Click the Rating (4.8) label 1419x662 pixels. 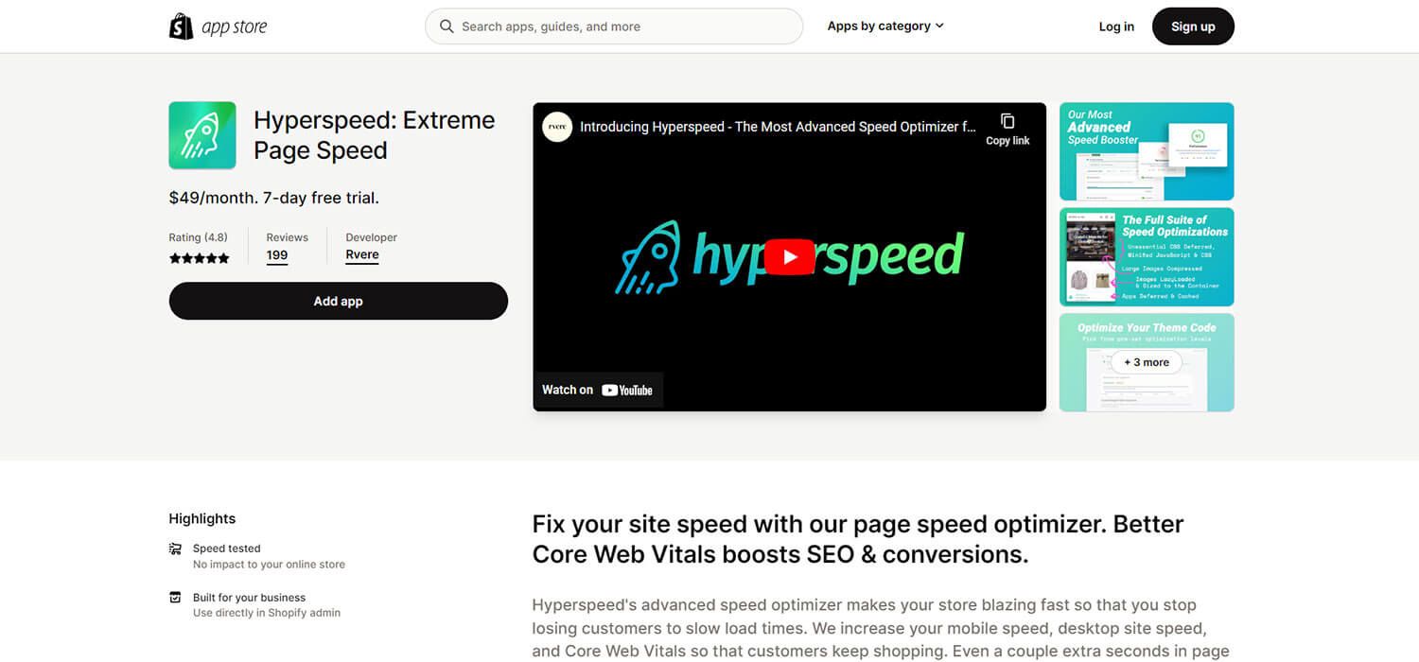(199, 237)
